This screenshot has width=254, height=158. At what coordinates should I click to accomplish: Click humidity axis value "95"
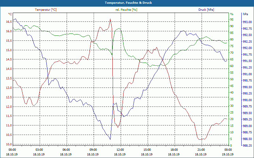[232, 20]
